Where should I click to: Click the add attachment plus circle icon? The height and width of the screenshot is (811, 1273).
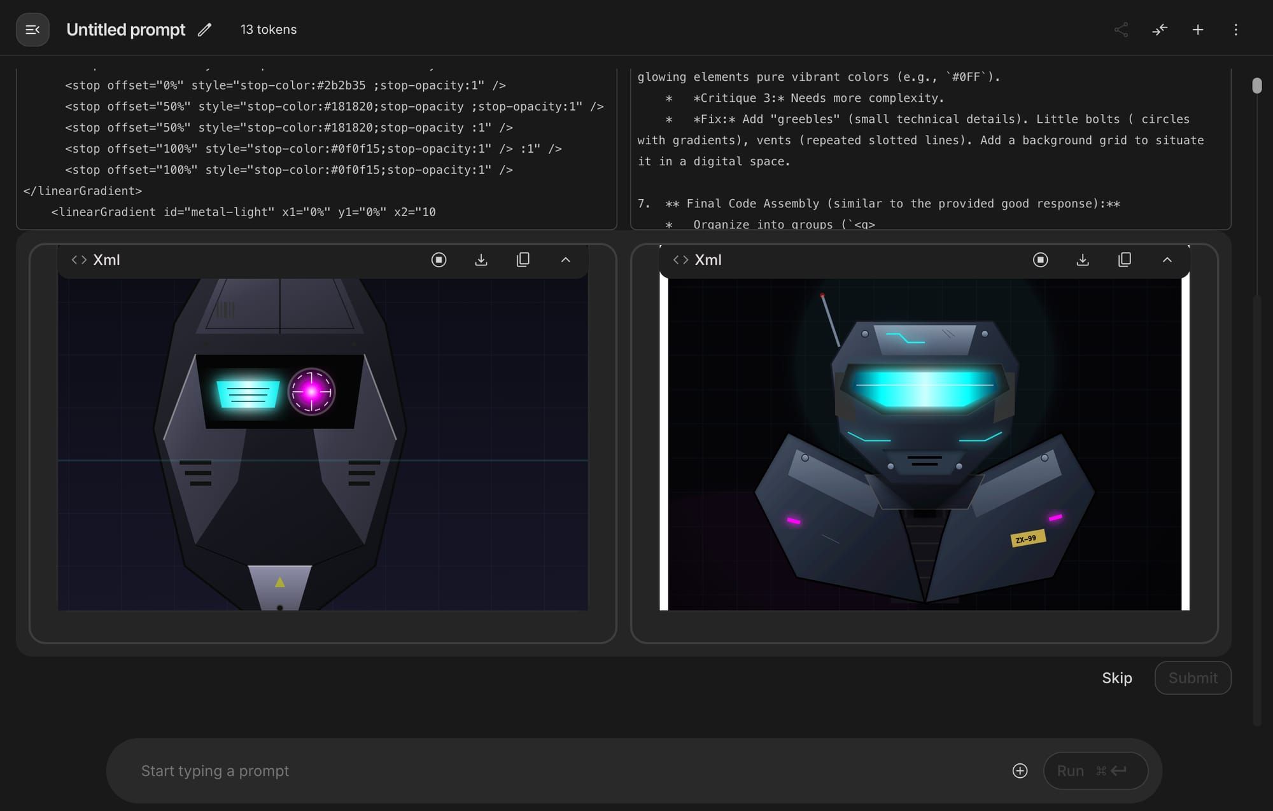coord(1020,771)
